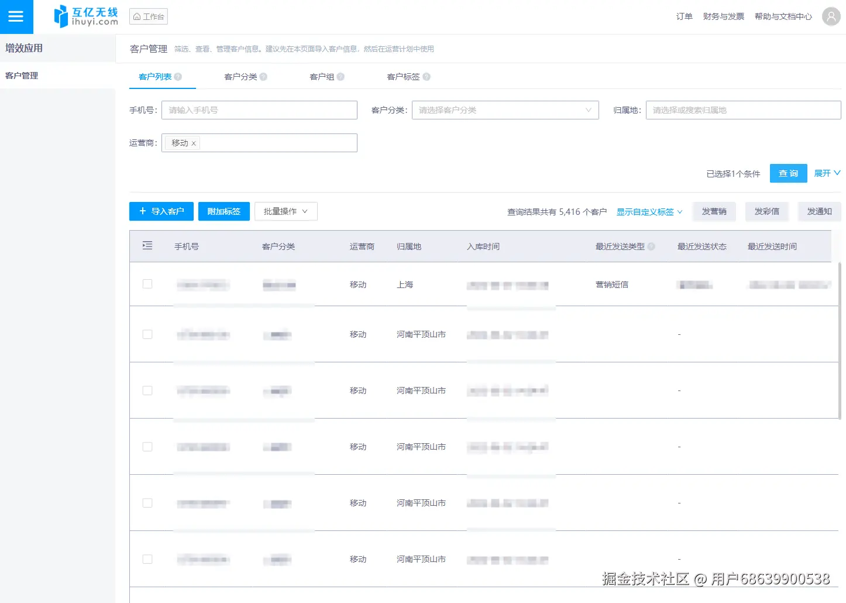This screenshot has width=846, height=603.
Task: Click the ihuyi.com logo
Action: (x=86, y=16)
